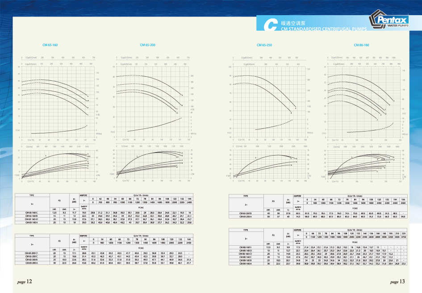The height and width of the screenshot is (293, 422).
Task: Select the CM 65-160 chart title
Action: [x=50, y=45]
